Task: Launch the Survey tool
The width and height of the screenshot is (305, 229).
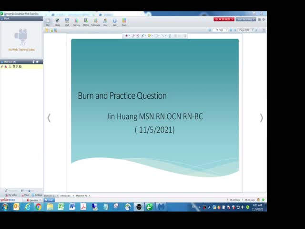Action: (76, 22)
